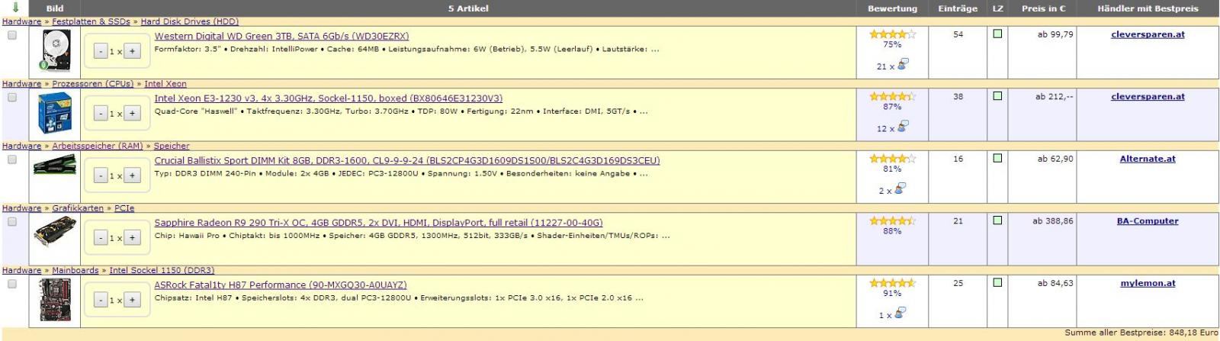The height and width of the screenshot is (341, 1220).
Task: Open Intel Xeon category breadcrumb
Action: click(165, 84)
